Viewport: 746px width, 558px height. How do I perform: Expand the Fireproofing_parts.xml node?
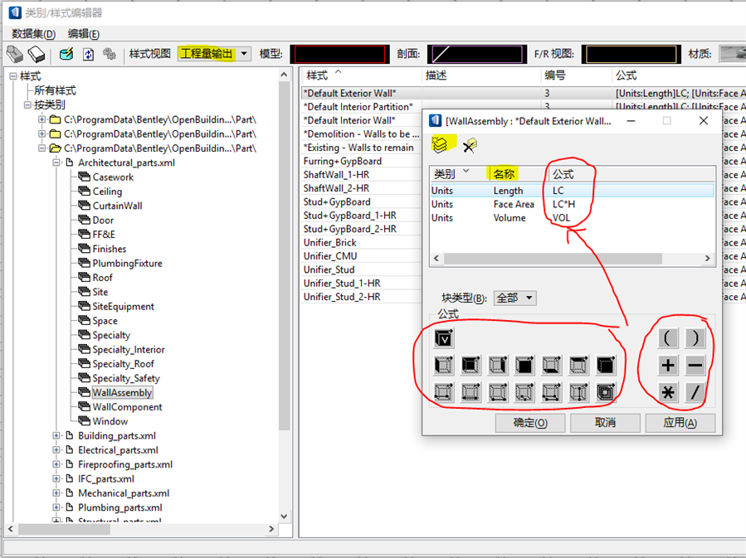tap(56, 463)
